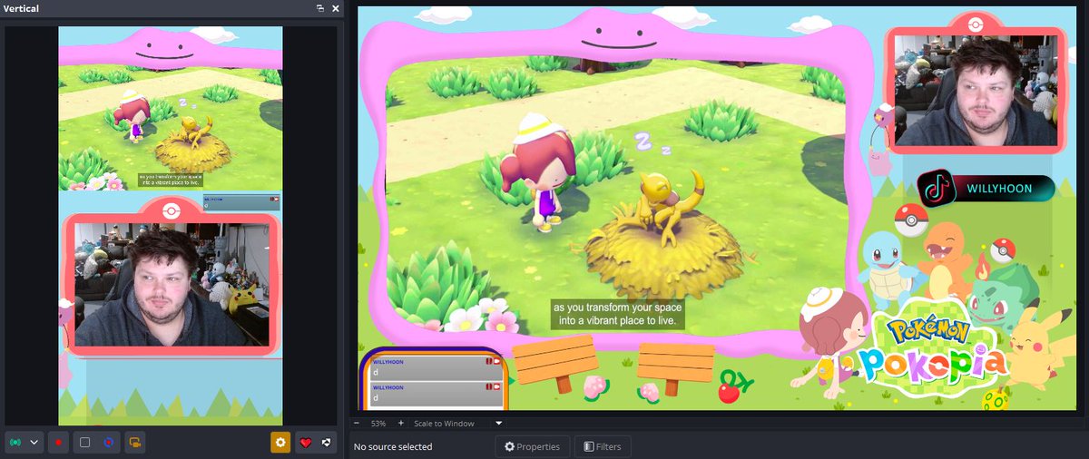Click the square stop icon in Vertical dock
The height and width of the screenshot is (459, 1089).
(84, 443)
